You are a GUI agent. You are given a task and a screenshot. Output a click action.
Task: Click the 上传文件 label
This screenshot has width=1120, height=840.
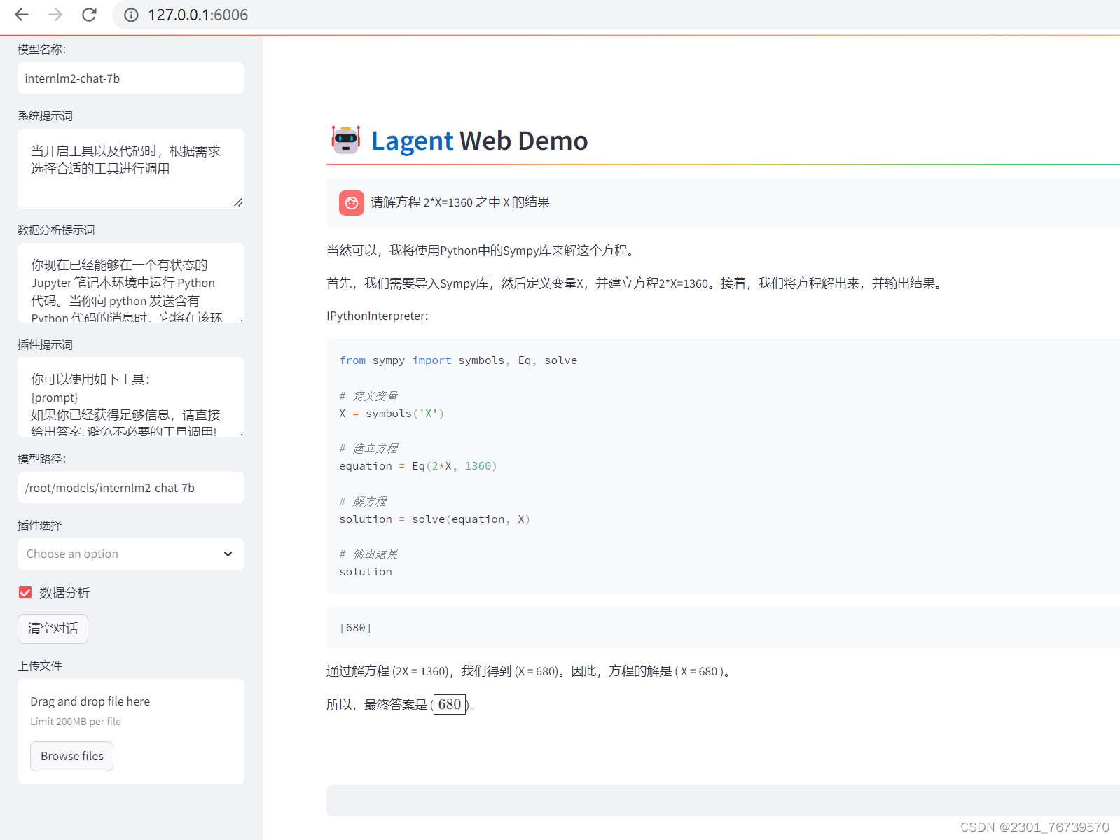[40, 666]
